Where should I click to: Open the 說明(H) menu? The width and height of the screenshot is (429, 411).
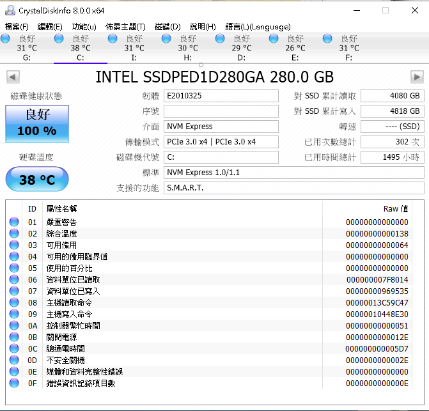click(203, 27)
